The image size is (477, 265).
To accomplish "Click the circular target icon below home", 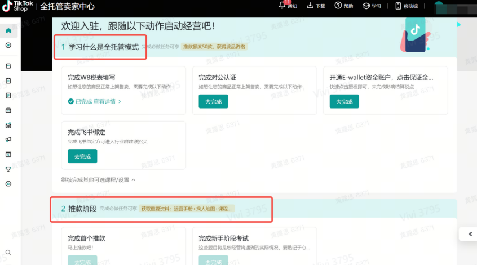I will click(8, 45).
